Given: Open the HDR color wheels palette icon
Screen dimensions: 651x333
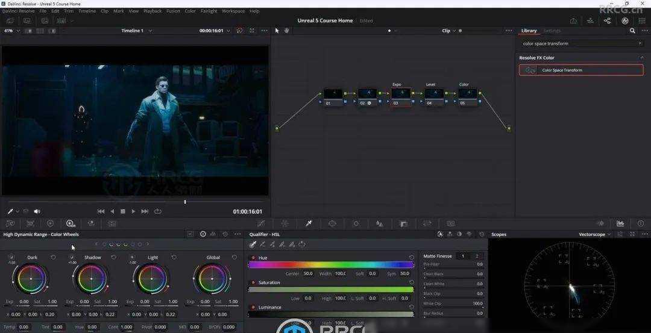Looking at the screenshot, I should click(x=71, y=223).
